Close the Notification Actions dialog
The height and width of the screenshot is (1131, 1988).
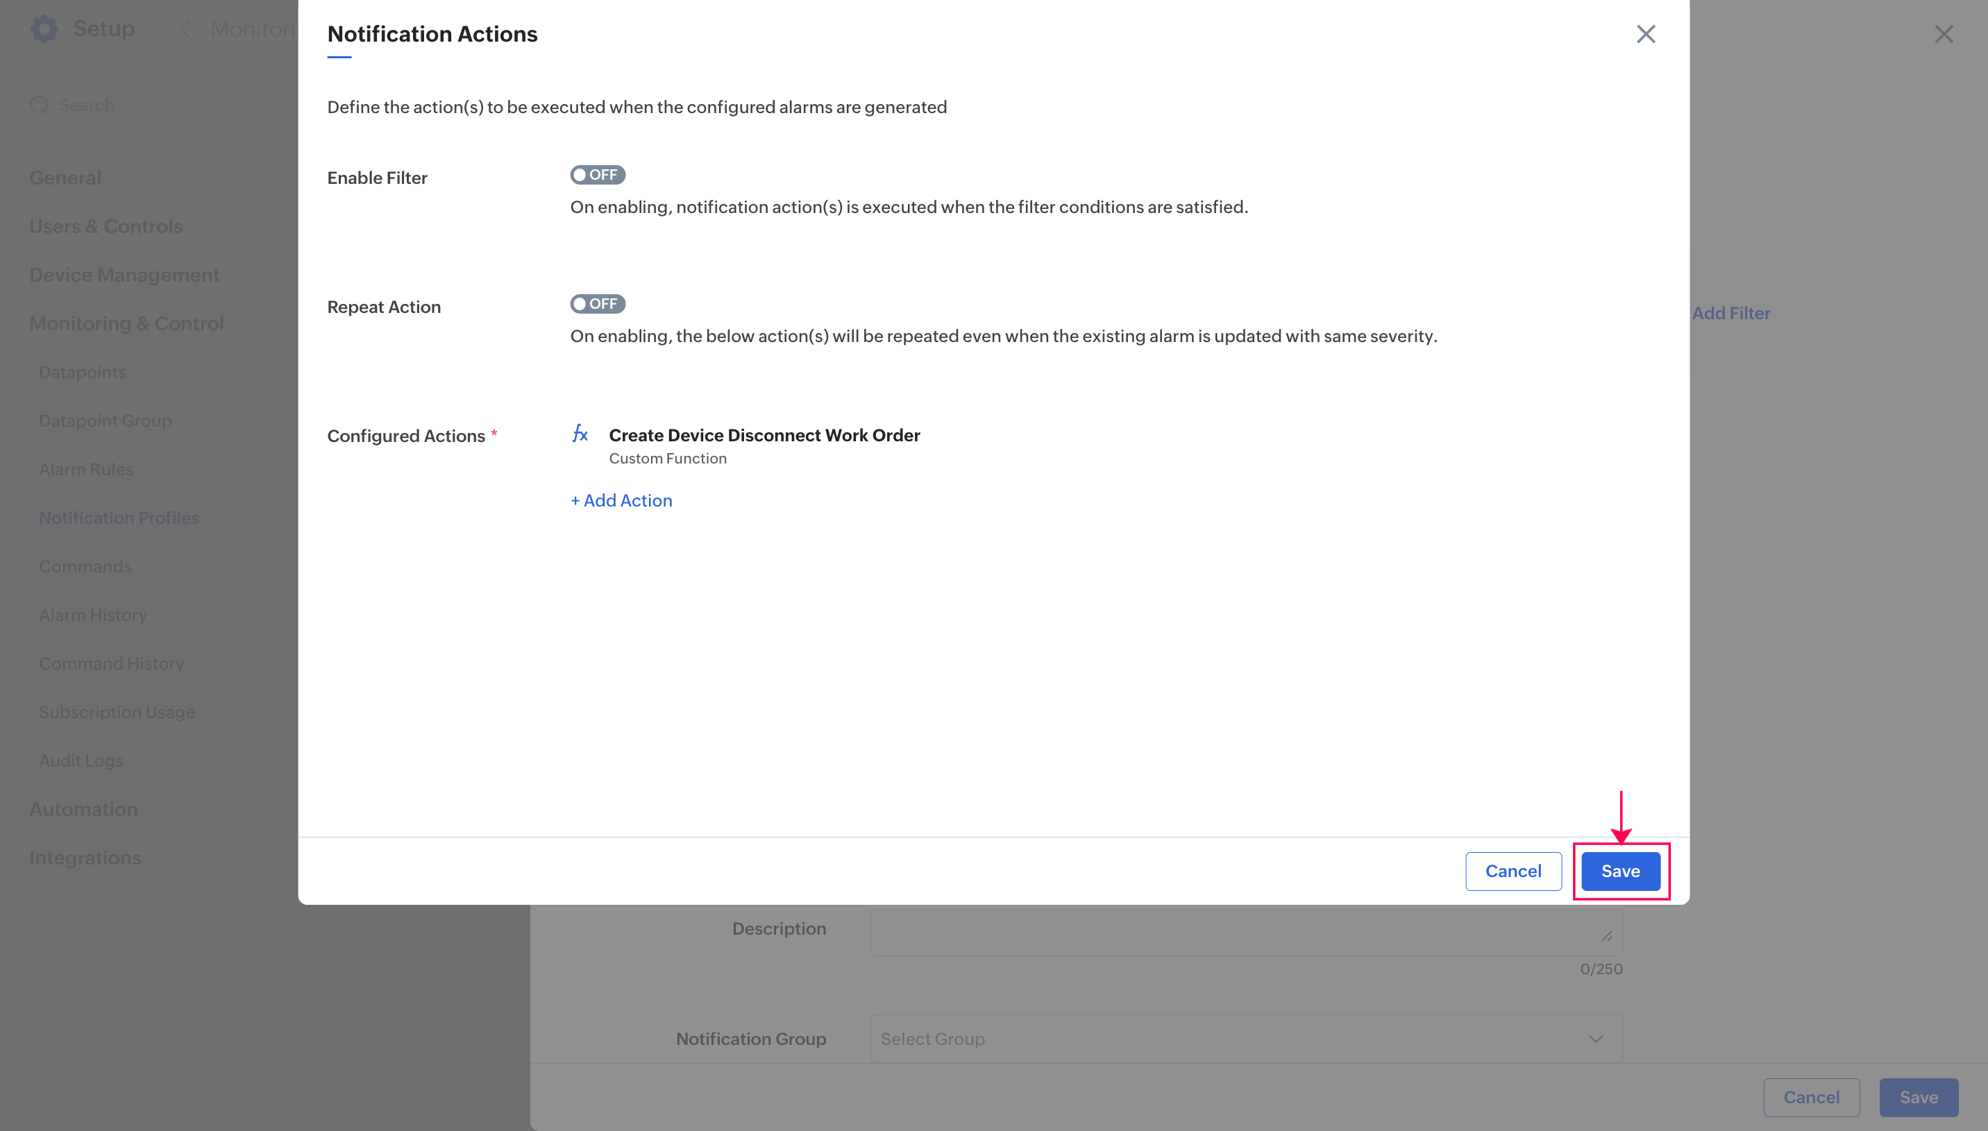pos(1645,34)
